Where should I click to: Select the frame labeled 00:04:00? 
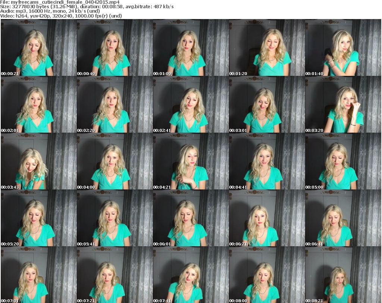point(115,161)
